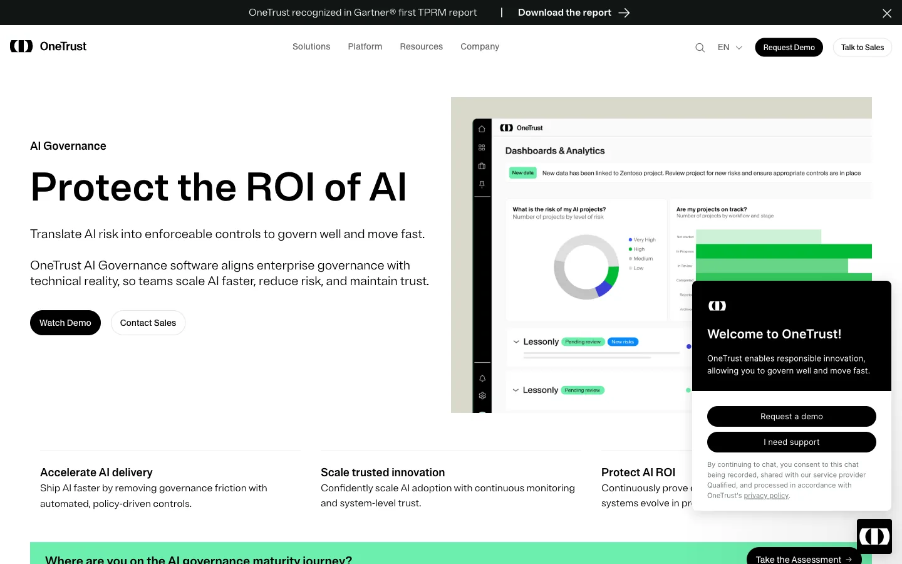Screen dimensions: 902x564
Task: Click the Accelerate AI delivery heading
Action: pyautogui.click(x=96, y=473)
